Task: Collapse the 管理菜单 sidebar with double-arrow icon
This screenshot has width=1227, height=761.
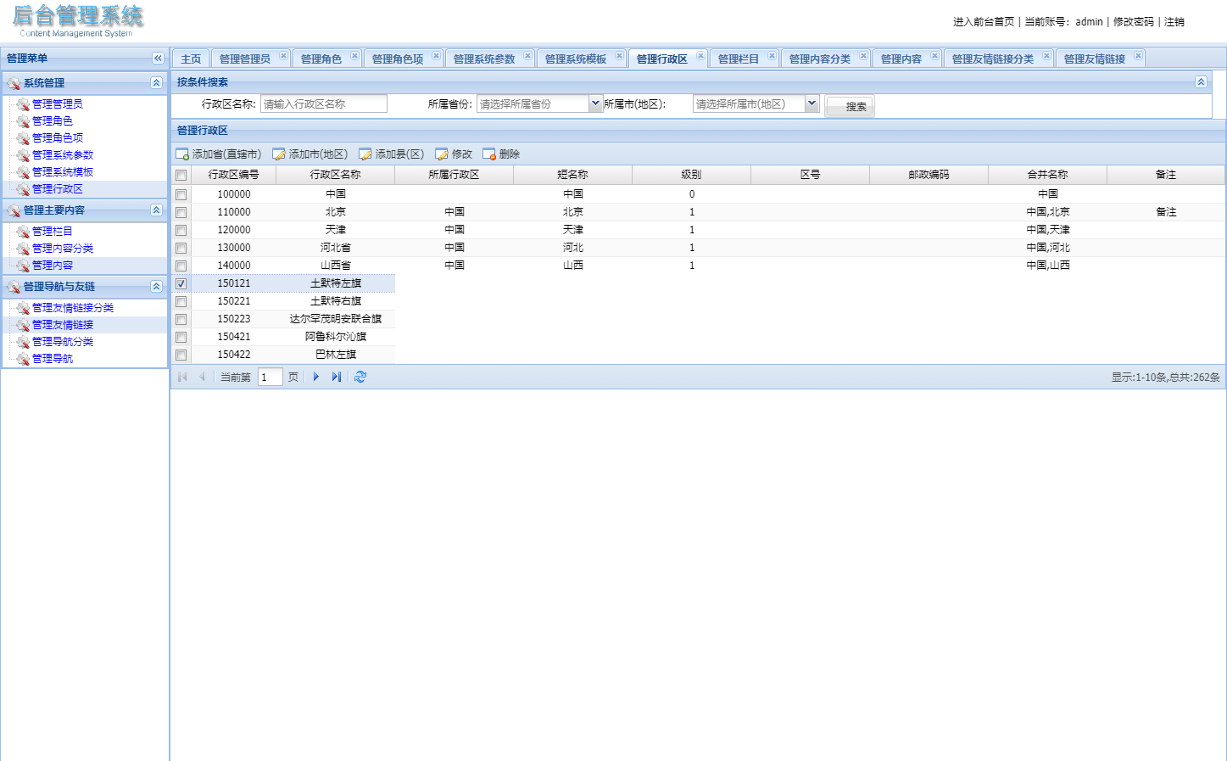Action: click(x=157, y=58)
